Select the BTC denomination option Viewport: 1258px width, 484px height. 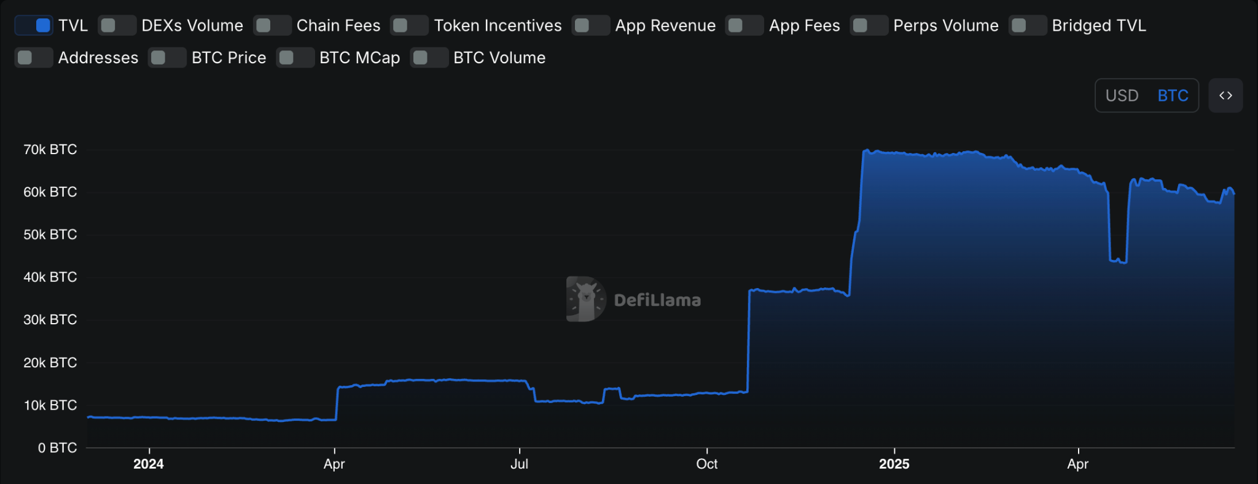click(x=1173, y=95)
